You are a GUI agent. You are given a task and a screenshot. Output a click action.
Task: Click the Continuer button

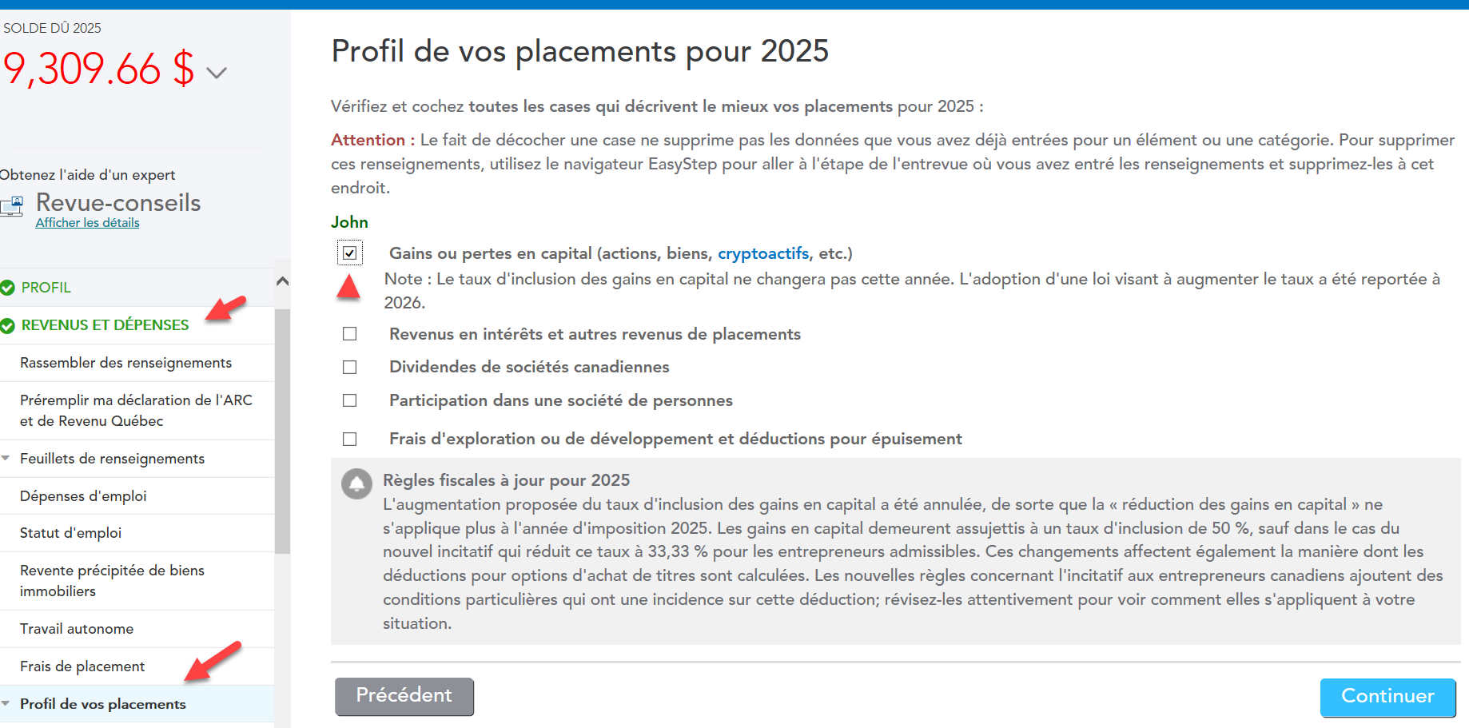tap(1387, 697)
